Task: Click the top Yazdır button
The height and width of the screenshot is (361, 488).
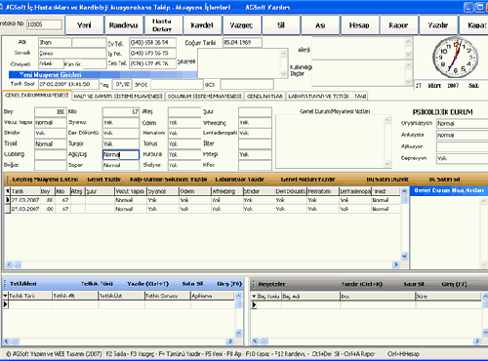Action: coord(438,25)
